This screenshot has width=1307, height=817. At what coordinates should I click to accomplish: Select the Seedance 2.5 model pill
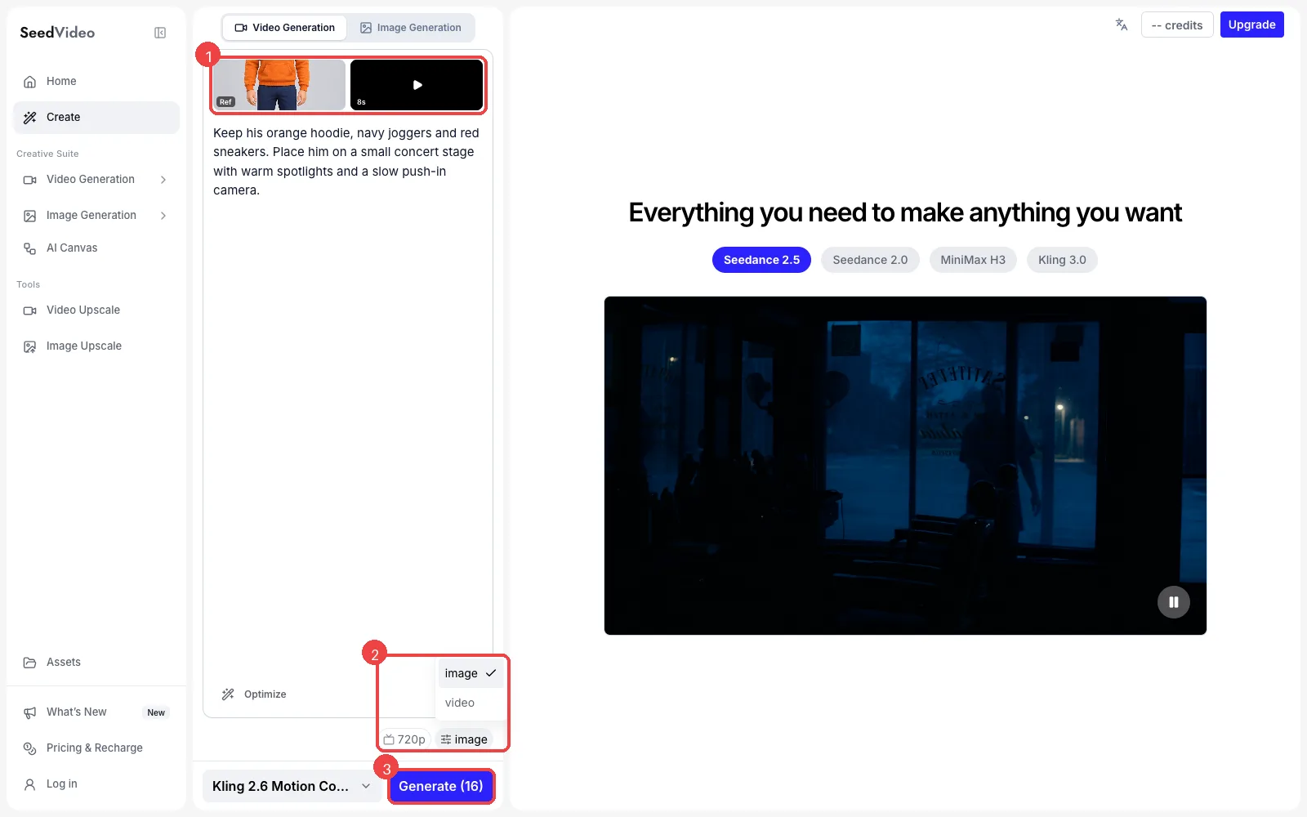[761, 260]
